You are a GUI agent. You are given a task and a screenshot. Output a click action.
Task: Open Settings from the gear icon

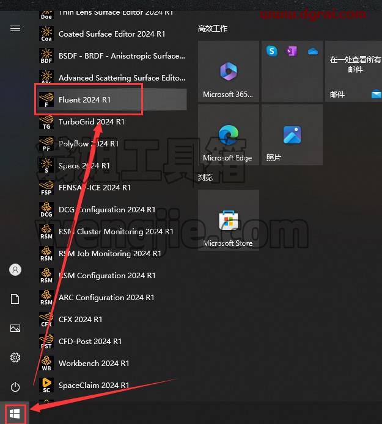pyautogui.click(x=15, y=358)
